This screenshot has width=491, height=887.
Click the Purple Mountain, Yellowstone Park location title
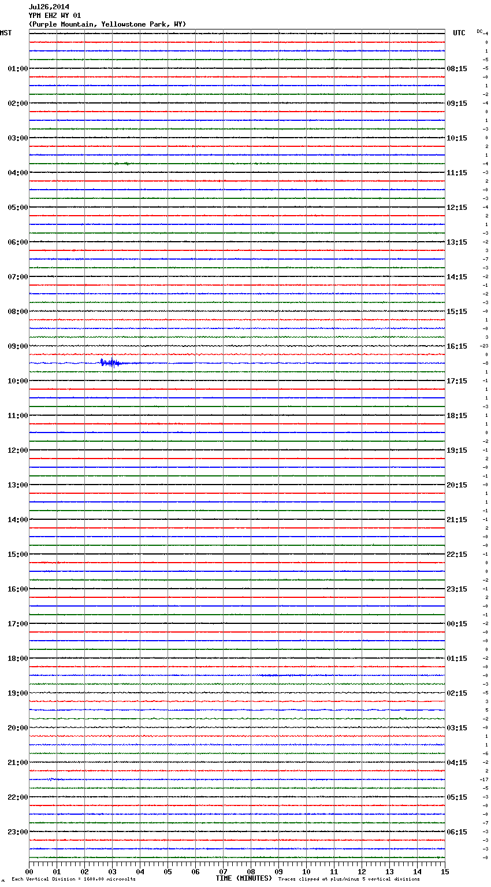107,24
